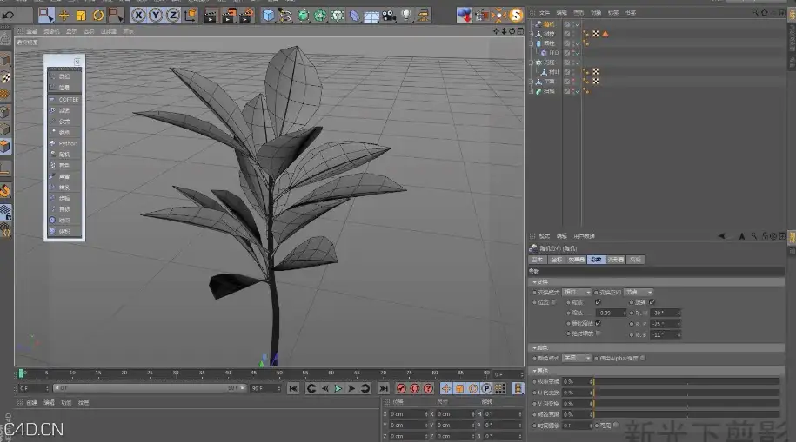This screenshot has width=796, height=442.
Task: Open the Transform Space dropdown
Action: (x=639, y=292)
